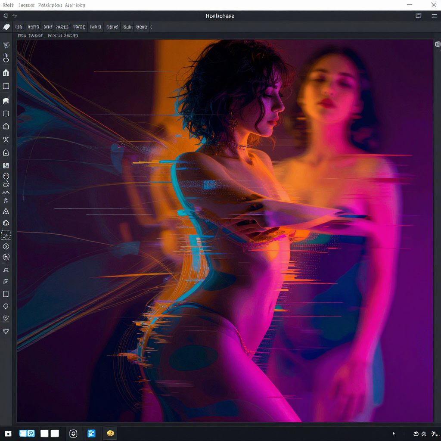Click the first tab button in options bar
441x441 pixels.
19,27
